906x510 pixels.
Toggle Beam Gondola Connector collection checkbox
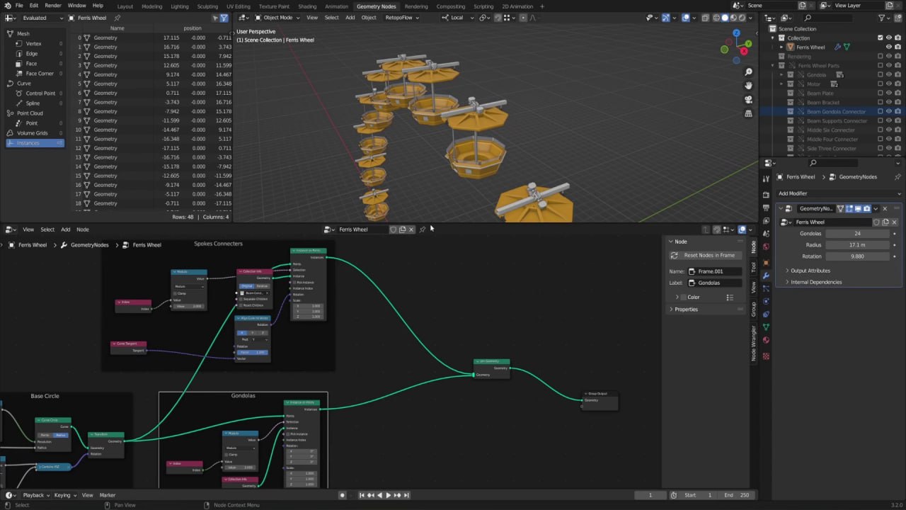(881, 111)
